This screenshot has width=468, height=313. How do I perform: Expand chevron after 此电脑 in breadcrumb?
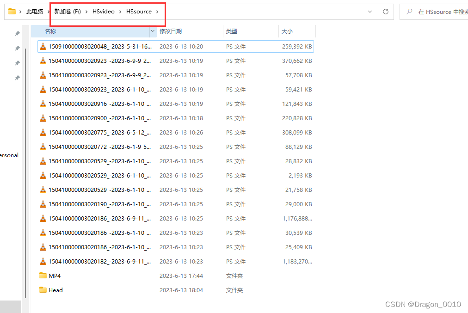pyautogui.click(x=49, y=12)
